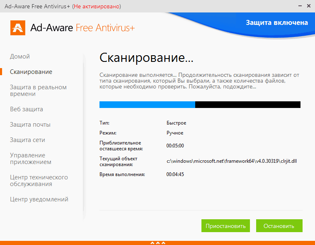Close the Ad-Aware window
The height and width of the screenshot is (245, 315).
309,6
